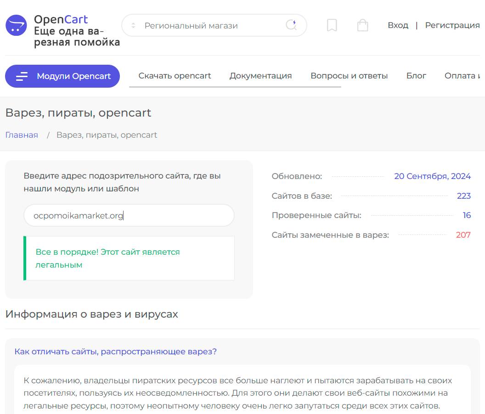Click the search magnifier icon
This screenshot has width=485, height=414.
[291, 25]
